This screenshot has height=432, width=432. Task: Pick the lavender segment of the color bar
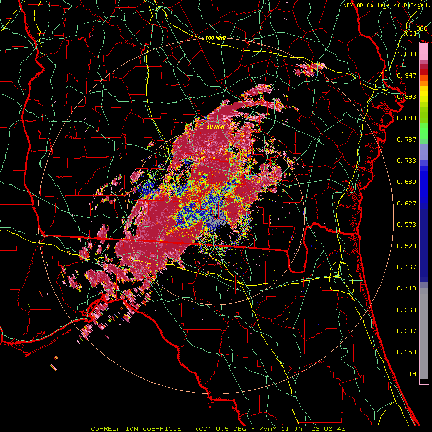424,152
